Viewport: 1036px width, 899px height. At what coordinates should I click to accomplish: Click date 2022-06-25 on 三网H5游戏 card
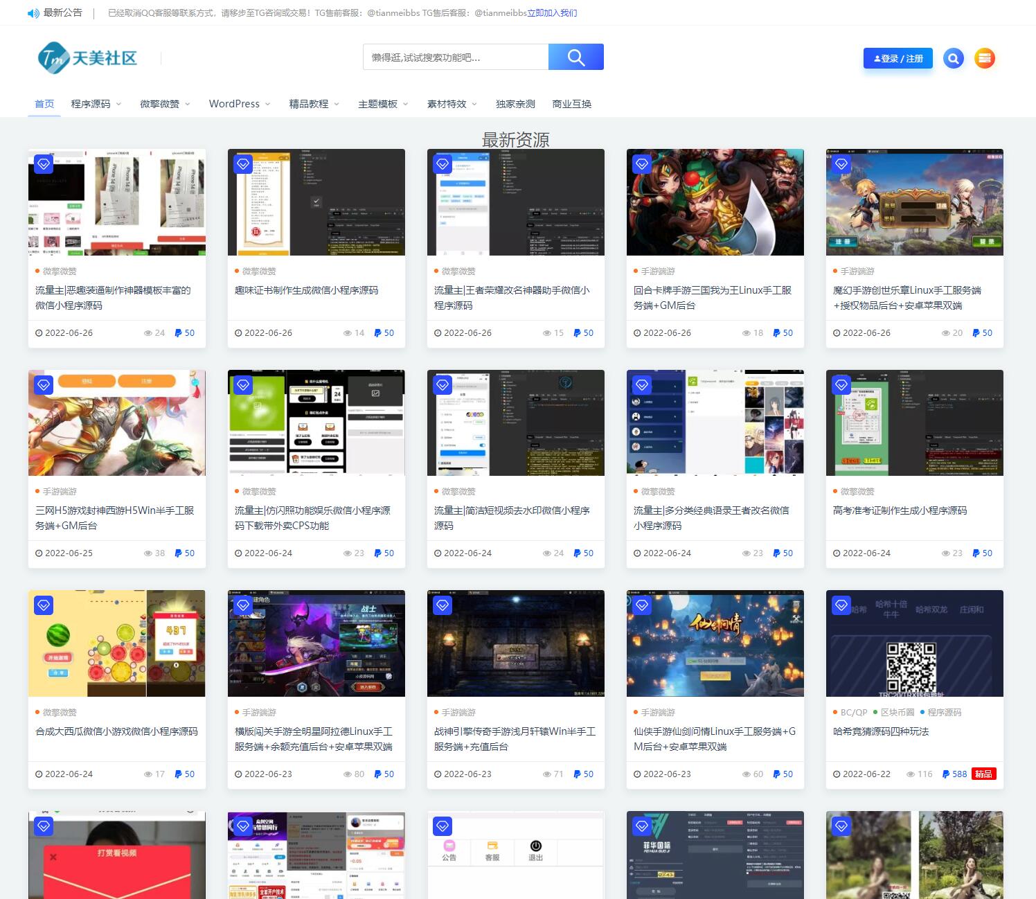pyautogui.click(x=69, y=553)
